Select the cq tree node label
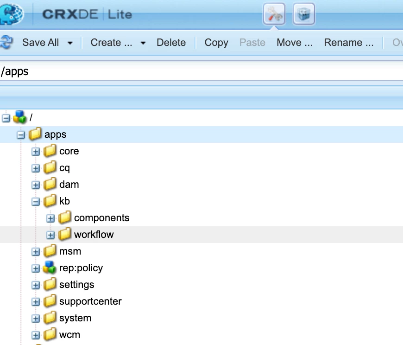 [x=64, y=168]
